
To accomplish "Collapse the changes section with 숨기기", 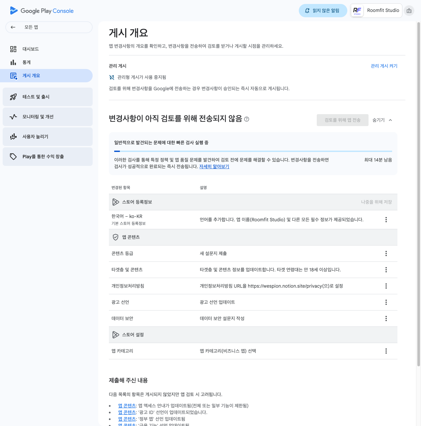I will point(382,120).
